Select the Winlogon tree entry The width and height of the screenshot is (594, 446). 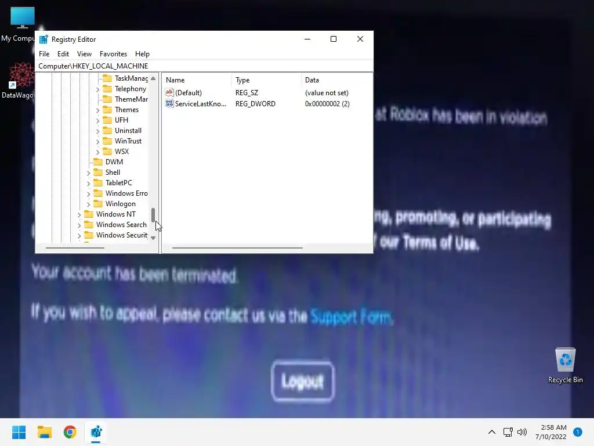[x=121, y=204]
